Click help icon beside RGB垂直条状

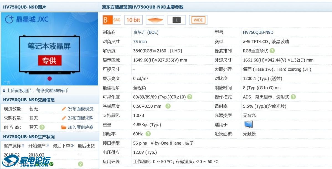pyautogui.click(x=272, y=51)
